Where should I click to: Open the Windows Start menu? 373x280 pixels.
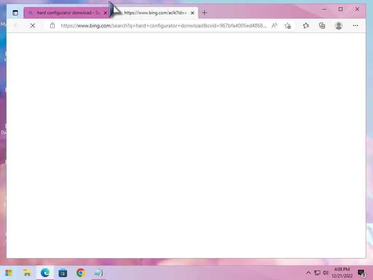(x=9, y=273)
